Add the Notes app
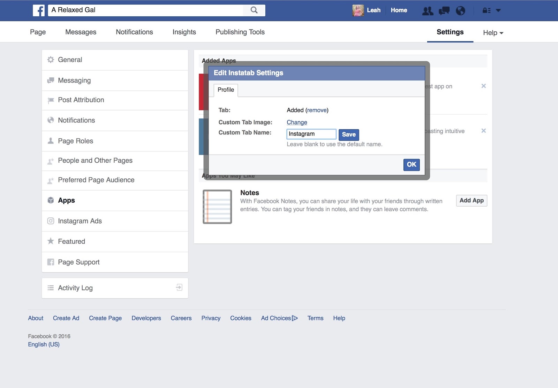558x388 pixels. point(472,201)
